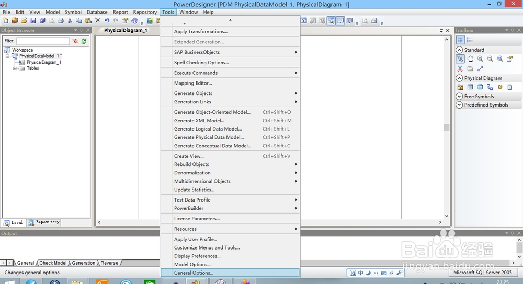Image resolution: width=523 pixels, height=284 pixels.
Task: Click the Save All toolbar icon
Action: [x=42, y=21]
